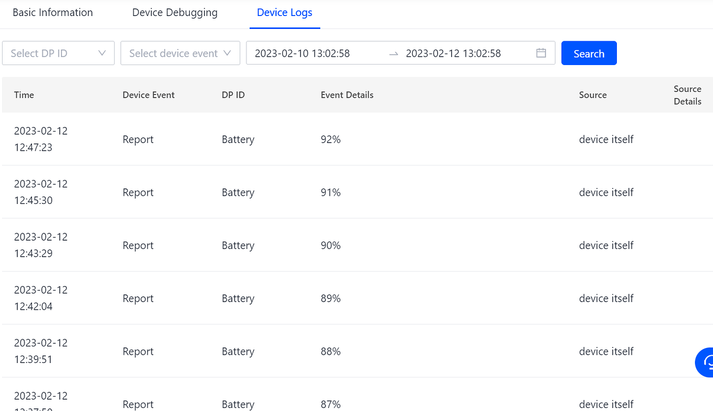
Task: Switch to the Basic Information tab
Action: [x=52, y=12]
